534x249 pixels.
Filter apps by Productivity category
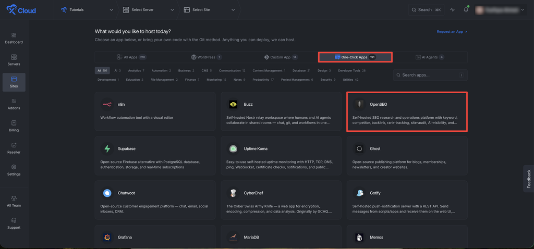point(263,80)
